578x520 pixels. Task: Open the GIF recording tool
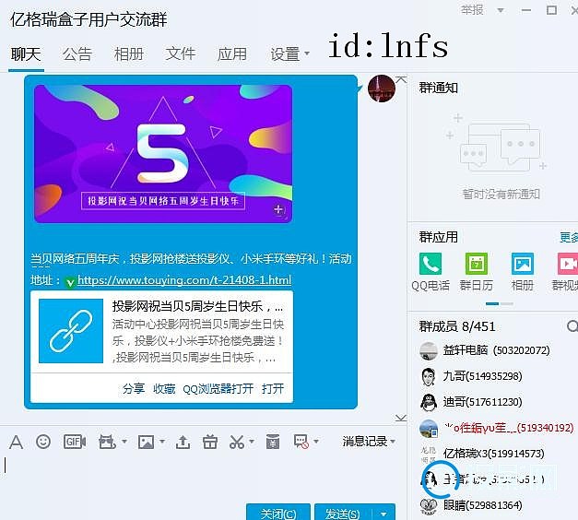coord(75,442)
